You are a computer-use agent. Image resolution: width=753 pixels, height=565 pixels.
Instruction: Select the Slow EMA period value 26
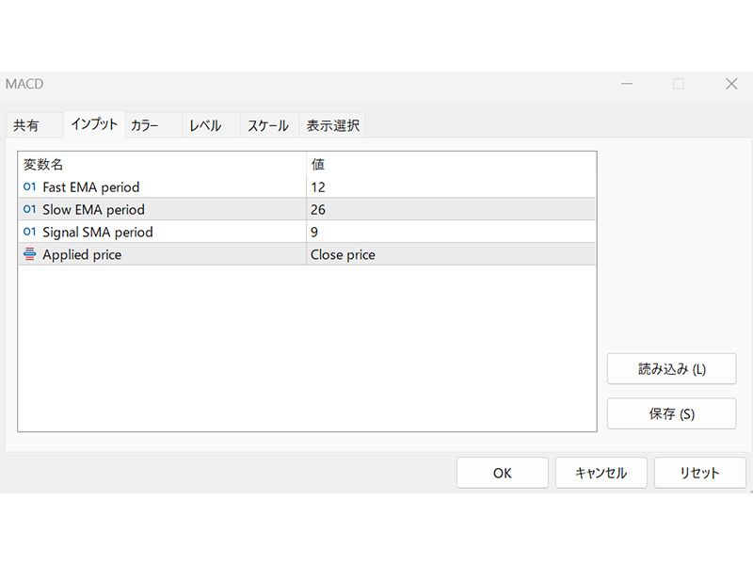(451, 209)
